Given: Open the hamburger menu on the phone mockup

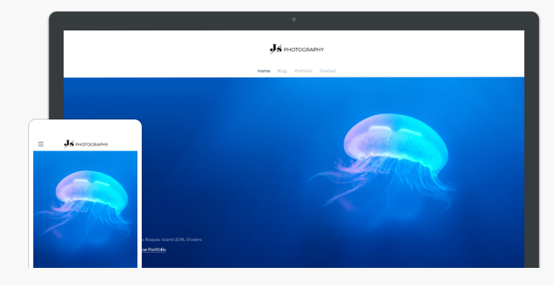Looking at the screenshot, I should [41, 144].
